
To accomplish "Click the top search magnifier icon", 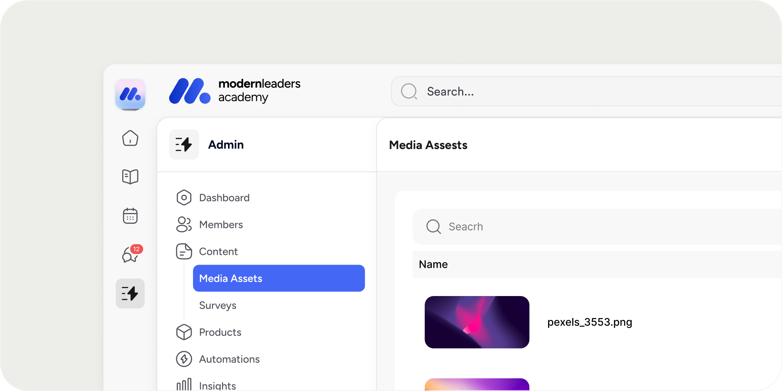I will [x=409, y=91].
